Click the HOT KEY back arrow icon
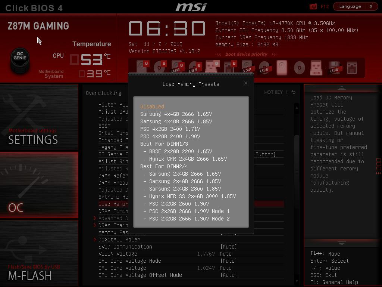Image resolution: width=382 pixels, height=287 pixels. (x=294, y=92)
